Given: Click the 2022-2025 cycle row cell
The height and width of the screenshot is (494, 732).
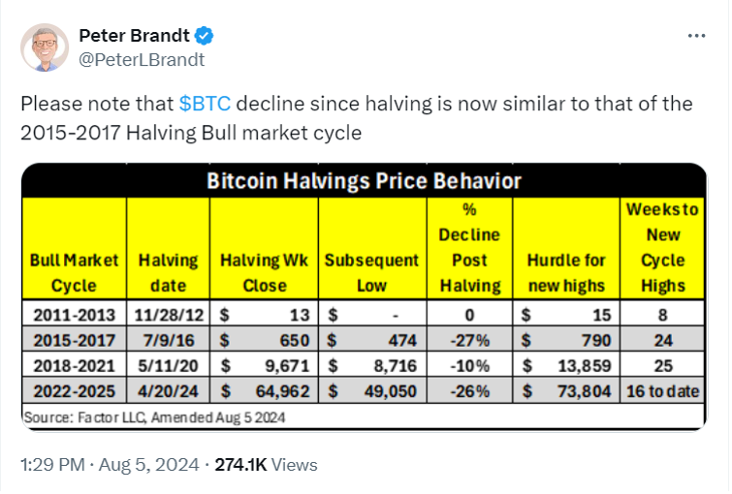Looking at the screenshot, I should [75, 391].
